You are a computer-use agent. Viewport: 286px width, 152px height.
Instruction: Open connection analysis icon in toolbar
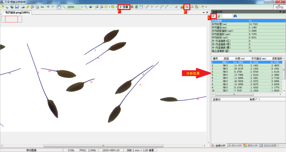(x=187, y=7)
